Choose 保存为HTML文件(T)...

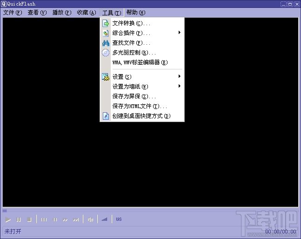pyautogui.click(x=142, y=106)
